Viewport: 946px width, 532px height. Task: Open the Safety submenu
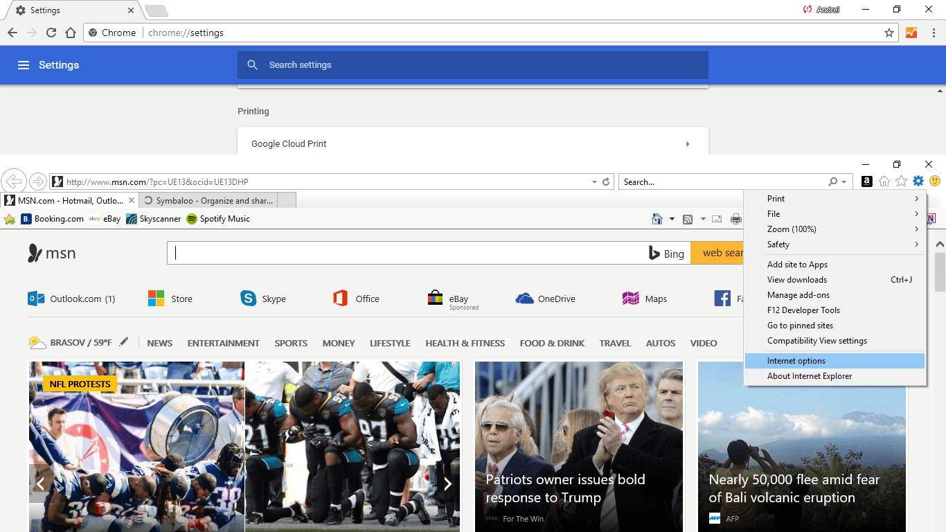coord(835,245)
